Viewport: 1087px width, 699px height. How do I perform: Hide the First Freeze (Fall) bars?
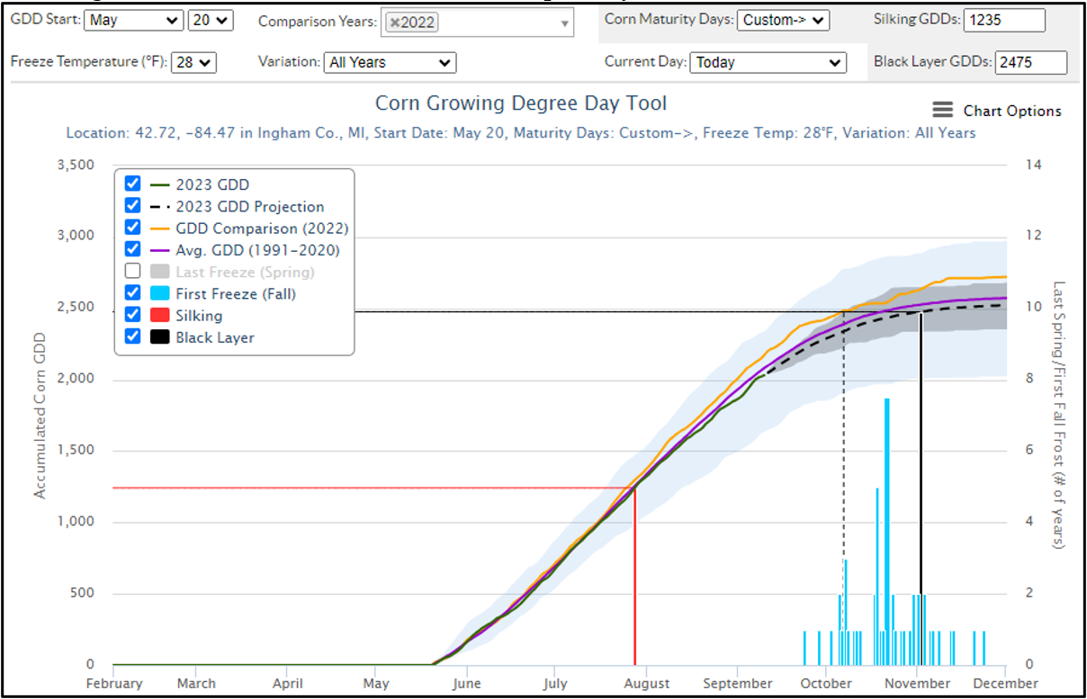[x=132, y=292]
